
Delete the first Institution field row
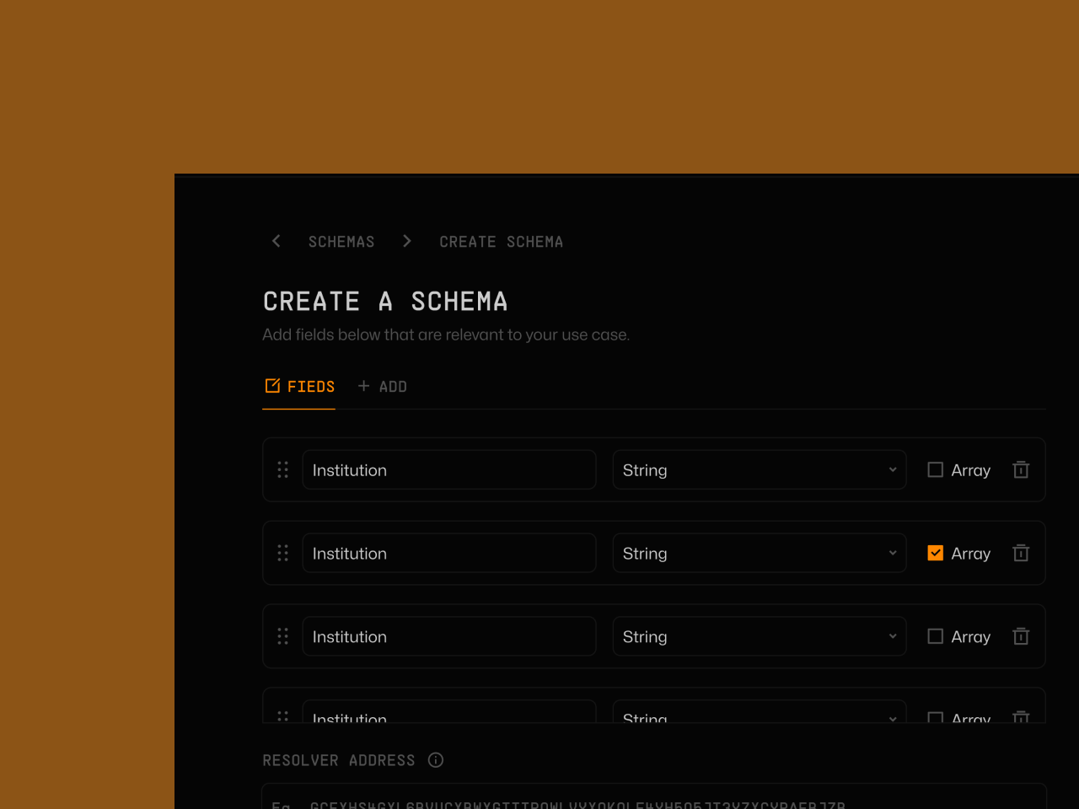[1020, 470]
